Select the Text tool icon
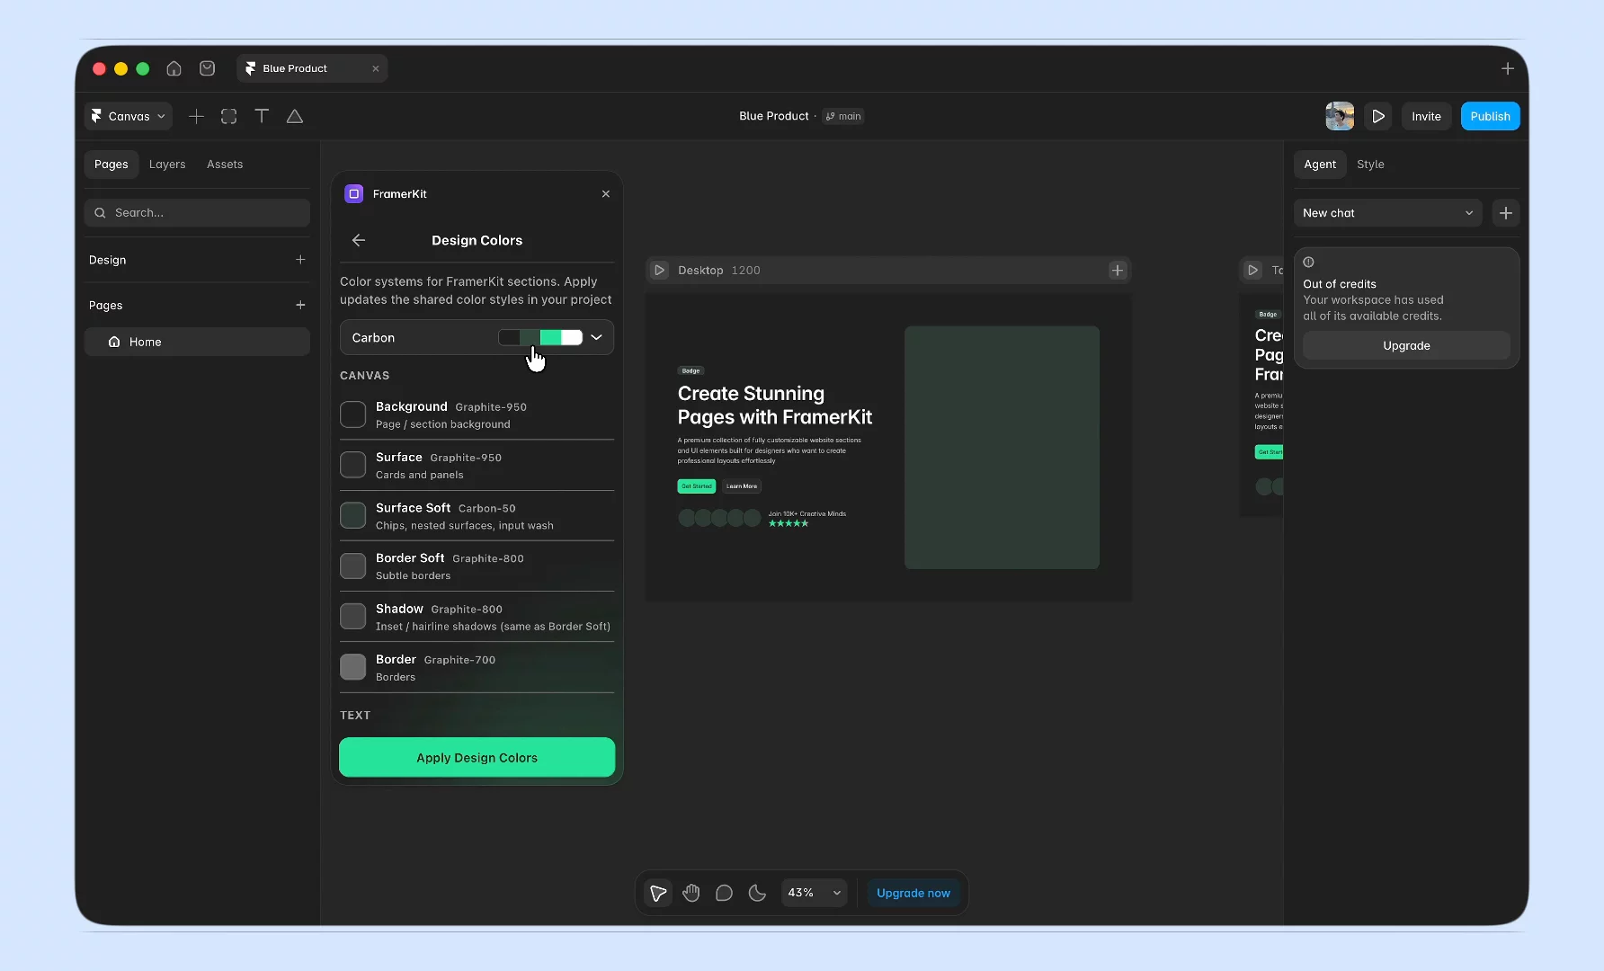This screenshot has width=1604, height=971. (262, 116)
